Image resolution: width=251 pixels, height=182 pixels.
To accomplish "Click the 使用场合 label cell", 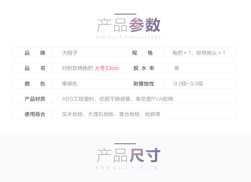I will coord(32,114).
